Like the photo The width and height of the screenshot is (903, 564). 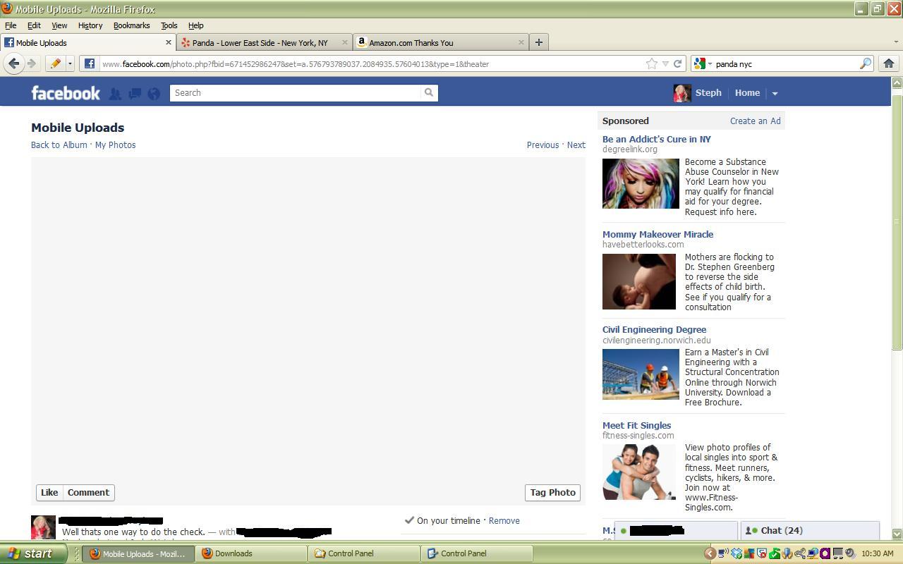[x=49, y=492]
